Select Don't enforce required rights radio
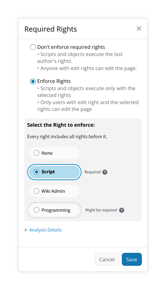The width and height of the screenshot is (166, 290). tap(33, 47)
